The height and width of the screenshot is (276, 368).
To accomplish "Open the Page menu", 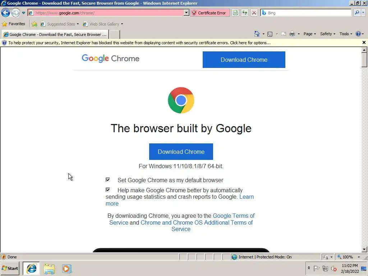I will [x=309, y=34].
